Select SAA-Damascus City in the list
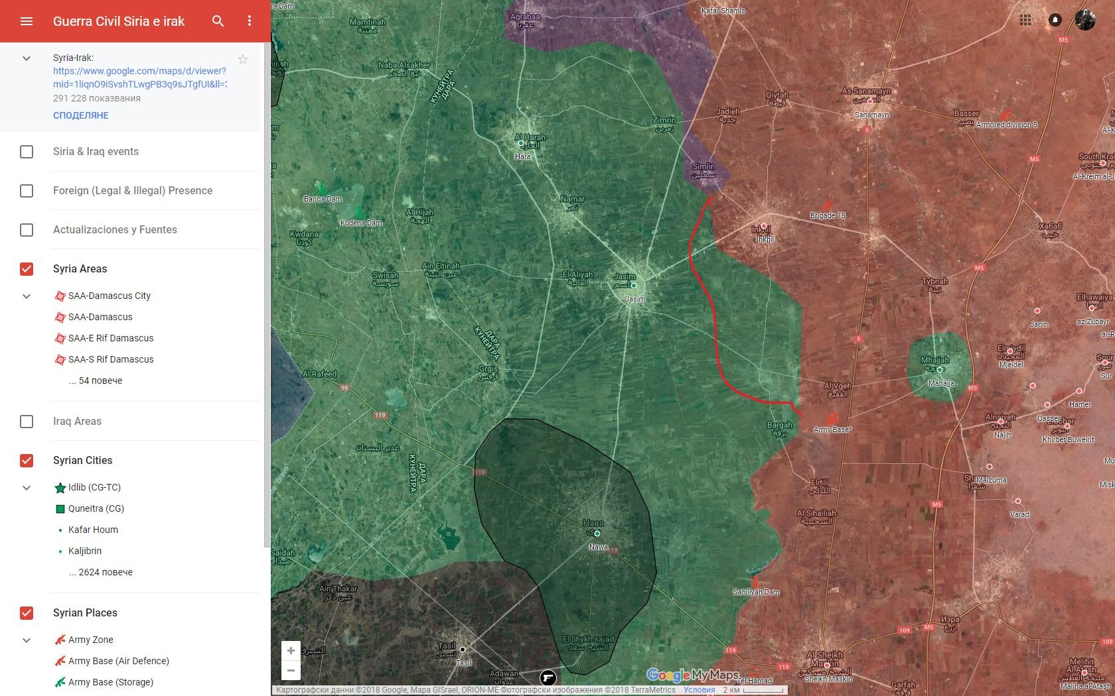This screenshot has width=1115, height=696. point(110,296)
